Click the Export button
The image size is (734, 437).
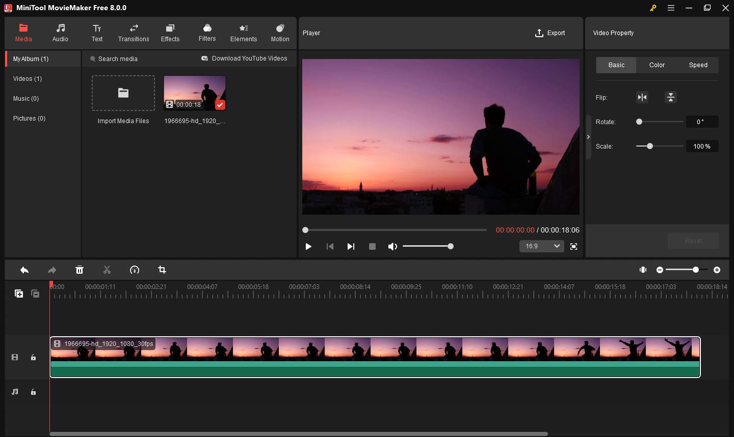click(x=550, y=33)
